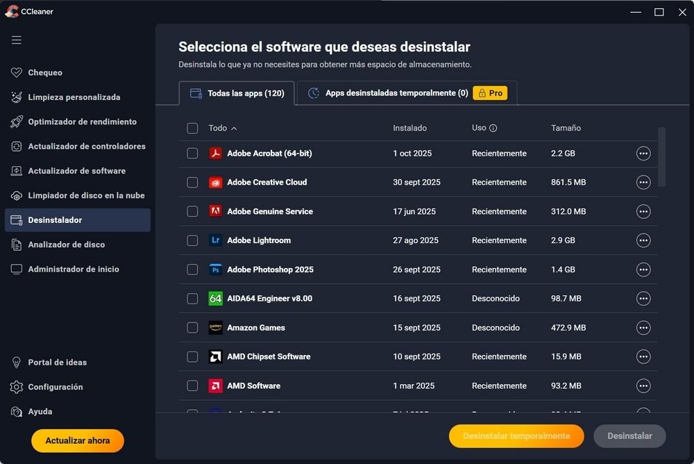The width and height of the screenshot is (694, 464).
Task: Click the AMD Chipset Software icon
Action: pos(216,357)
